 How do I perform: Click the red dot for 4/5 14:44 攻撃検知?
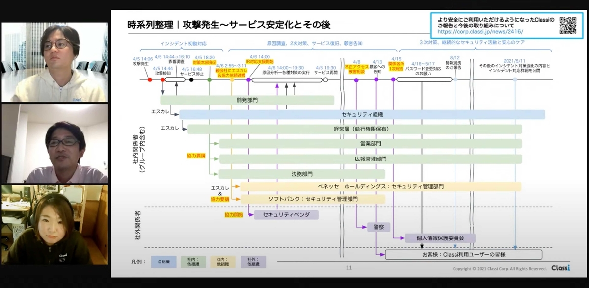point(163,79)
